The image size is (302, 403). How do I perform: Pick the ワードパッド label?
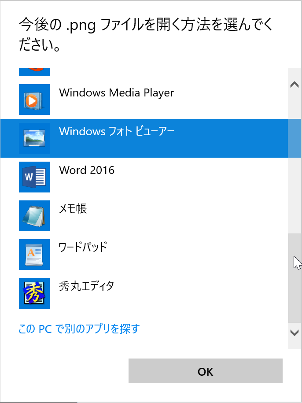[83, 248]
